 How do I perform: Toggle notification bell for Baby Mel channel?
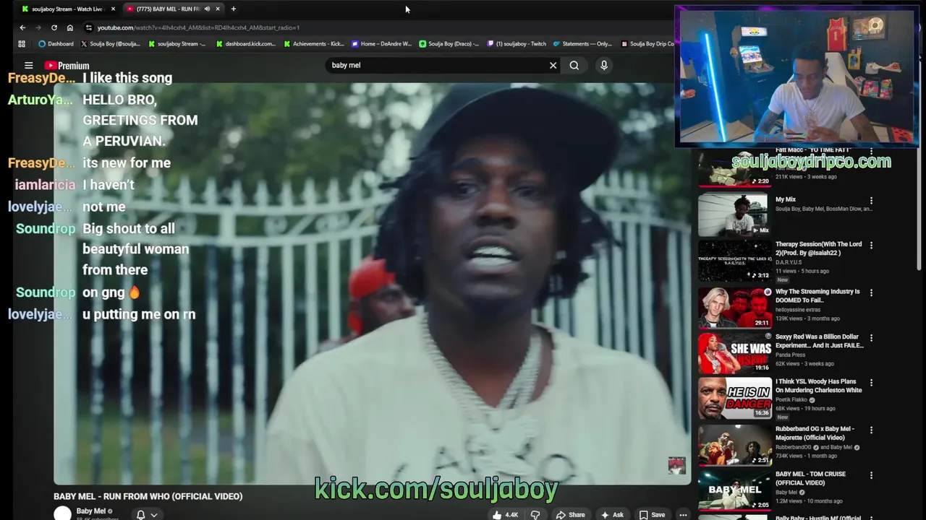pyautogui.click(x=141, y=515)
